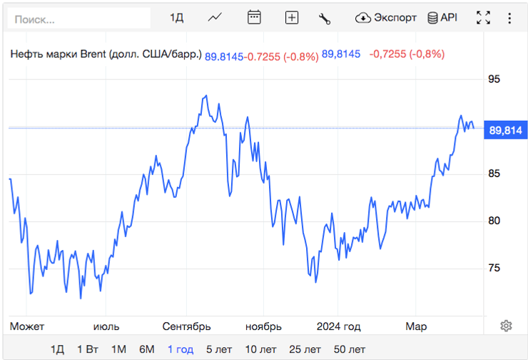Switch to 6М time range
Viewport: 528px width, 360px height.
click(x=147, y=349)
